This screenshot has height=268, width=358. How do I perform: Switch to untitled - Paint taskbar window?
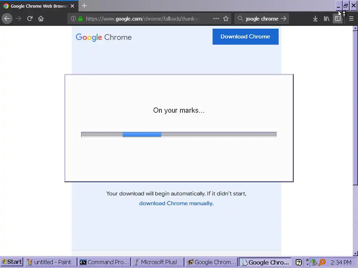pyautogui.click(x=51, y=262)
